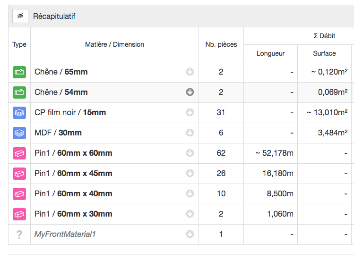Screen dimensions: 354x260
Task: Toggle the Récapitulatif visibility eye button
Action: click(x=20, y=16)
